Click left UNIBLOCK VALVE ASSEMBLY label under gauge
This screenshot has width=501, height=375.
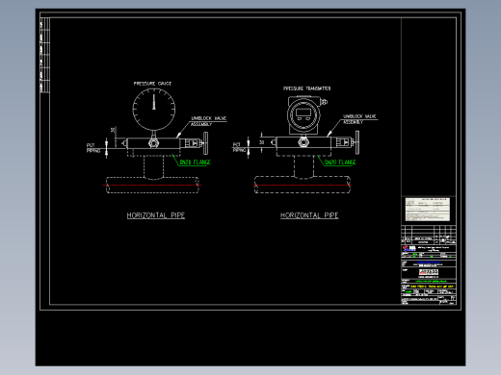[208, 121]
